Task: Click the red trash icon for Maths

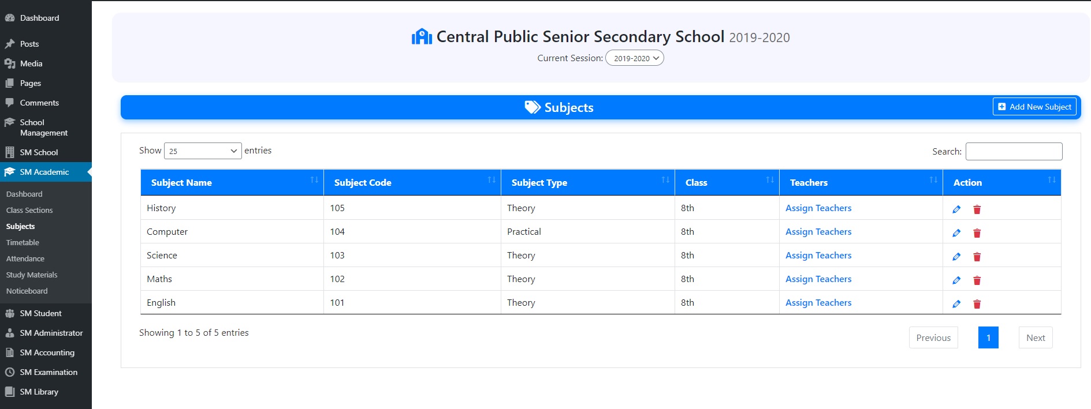Action: pos(977,280)
